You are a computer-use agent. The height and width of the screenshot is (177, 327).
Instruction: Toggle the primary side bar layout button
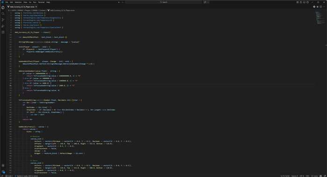tap(301, 2)
